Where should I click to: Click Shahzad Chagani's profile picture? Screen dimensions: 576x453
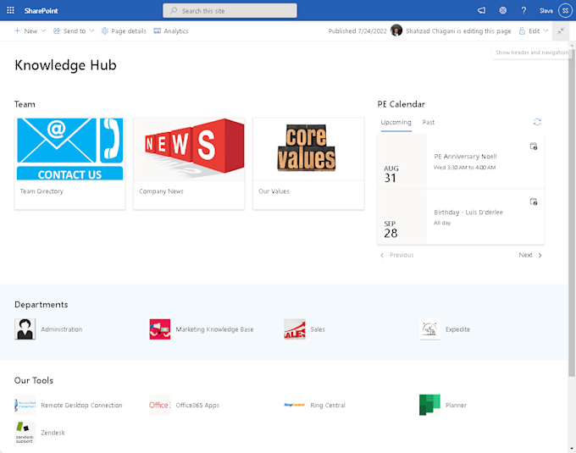pos(396,30)
